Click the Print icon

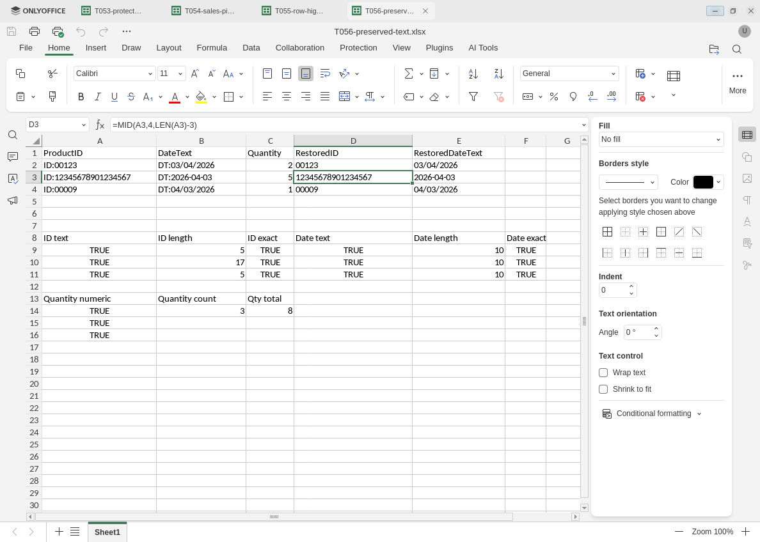click(x=35, y=31)
